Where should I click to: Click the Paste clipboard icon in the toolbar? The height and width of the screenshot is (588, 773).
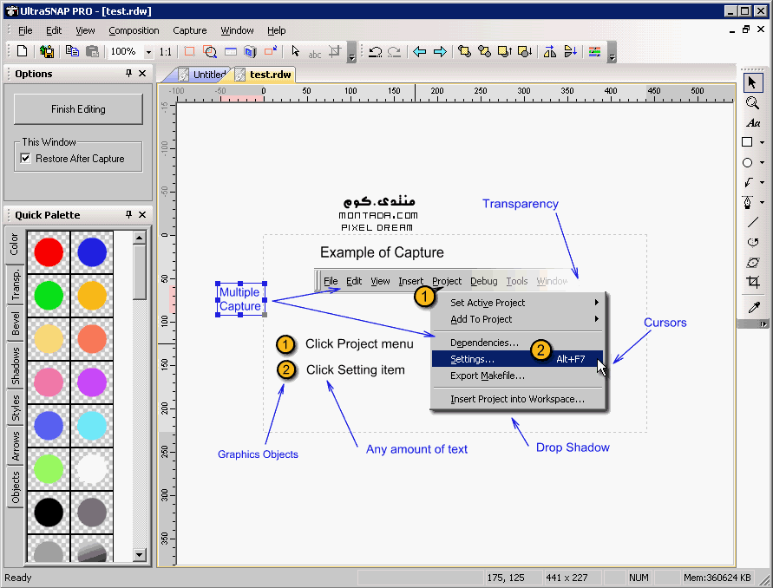coord(92,51)
